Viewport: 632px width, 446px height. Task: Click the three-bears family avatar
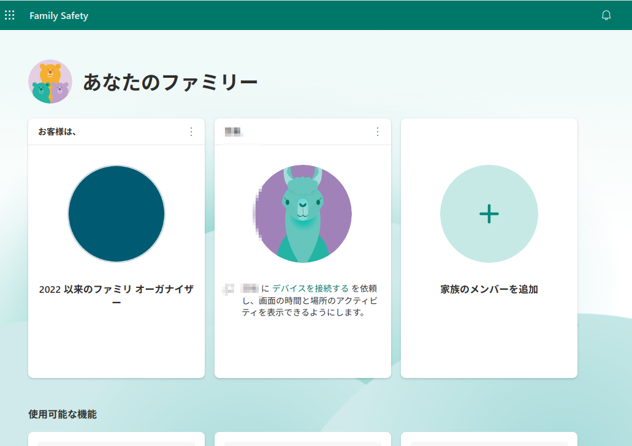pos(50,81)
